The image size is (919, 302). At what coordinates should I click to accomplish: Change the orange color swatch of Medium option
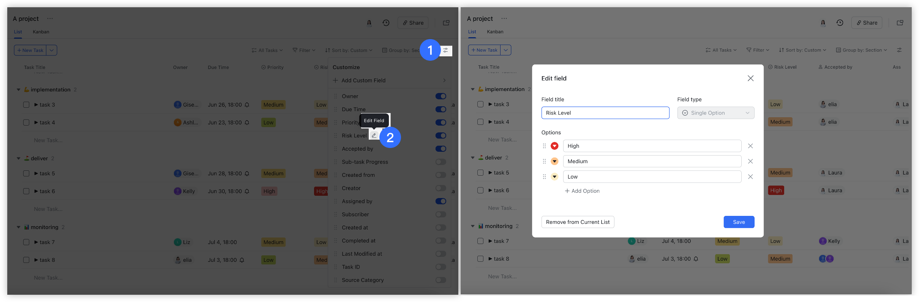pyautogui.click(x=554, y=161)
